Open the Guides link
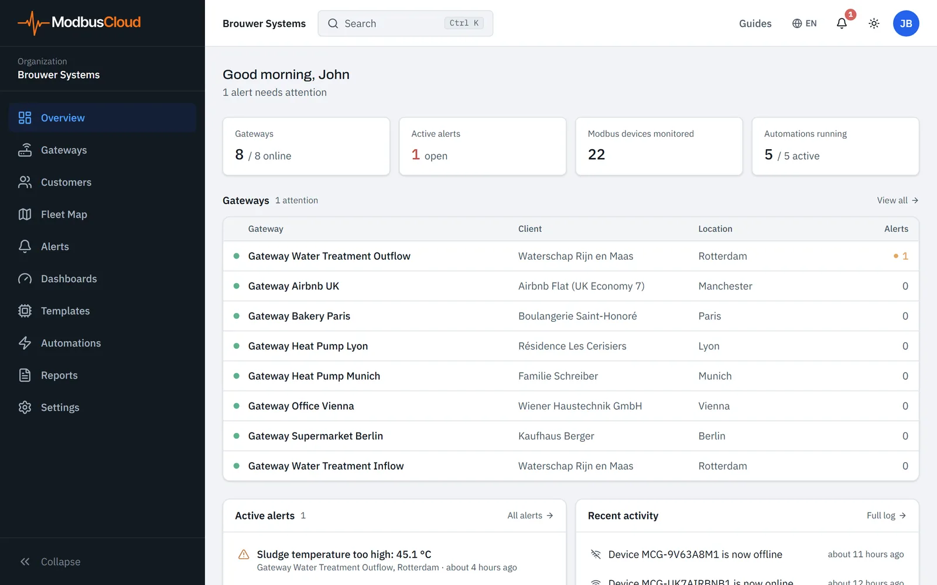The width and height of the screenshot is (937, 585). pyautogui.click(x=755, y=23)
